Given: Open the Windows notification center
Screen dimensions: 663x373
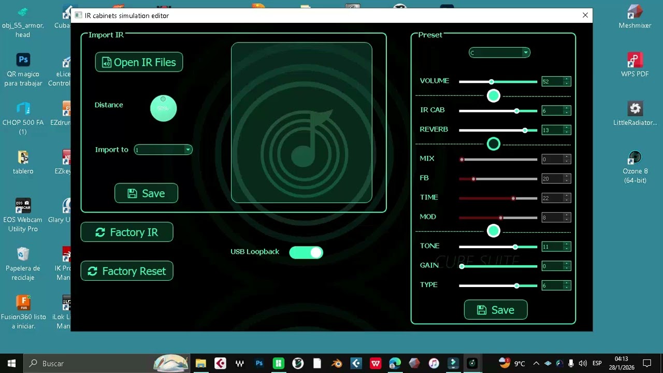Looking at the screenshot, I should click(x=647, y=363).
